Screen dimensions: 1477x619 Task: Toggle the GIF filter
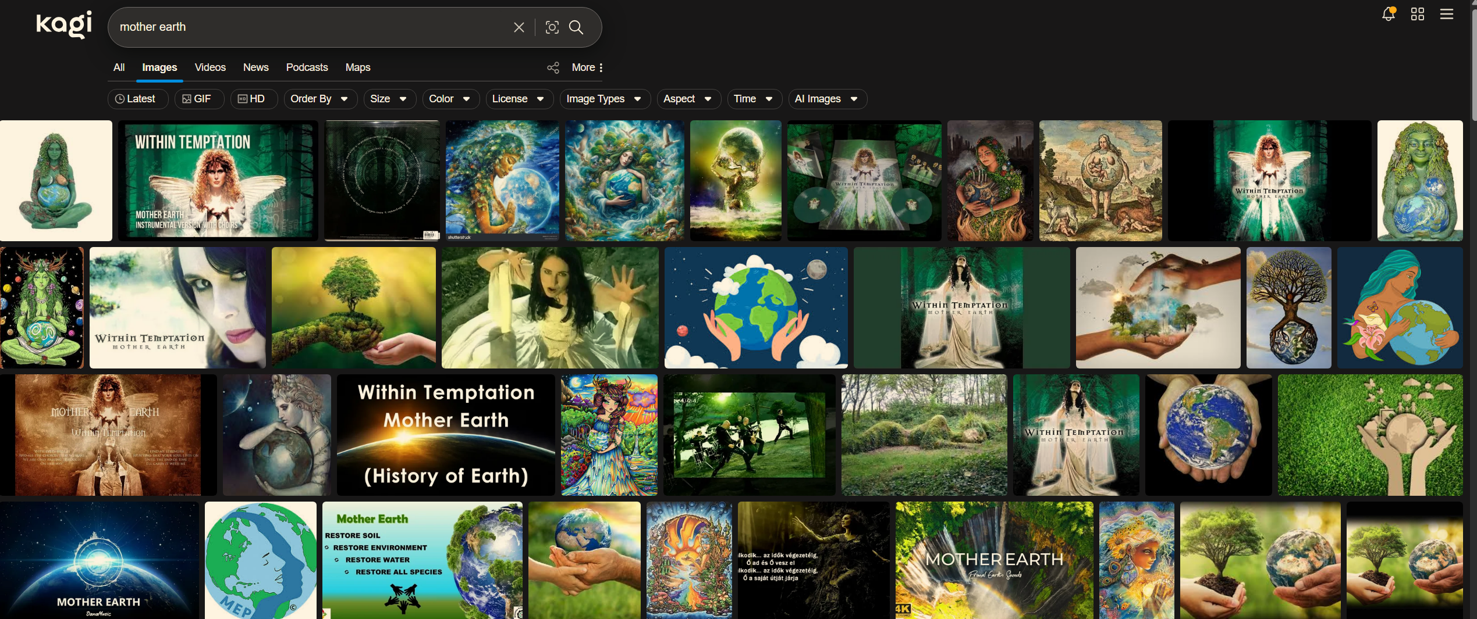199,99
